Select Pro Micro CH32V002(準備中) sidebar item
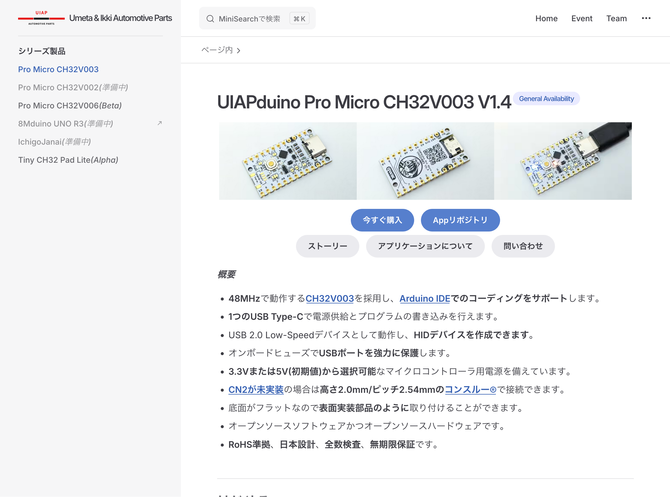This screenshot has height=497, width=670. 73,87
